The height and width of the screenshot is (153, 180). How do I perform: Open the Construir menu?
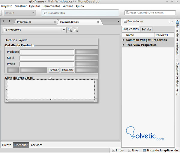[x=20, y=6]
